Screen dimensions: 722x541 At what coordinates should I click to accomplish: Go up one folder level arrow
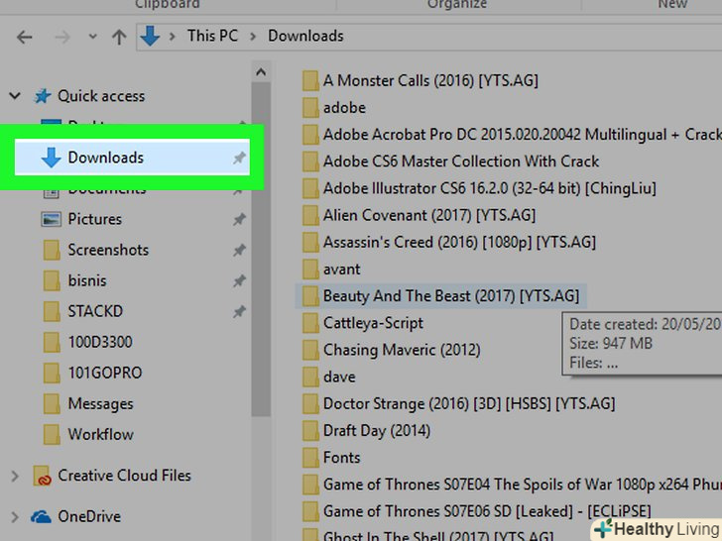coord(119,37)
